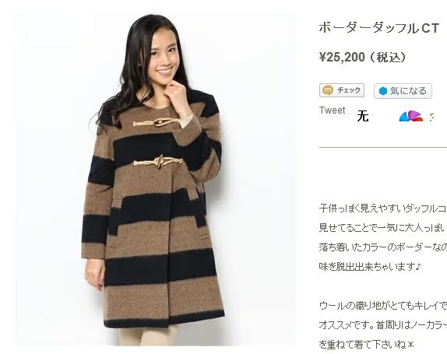Click the lower rope toggle fastener on coat

coord(157,162)
